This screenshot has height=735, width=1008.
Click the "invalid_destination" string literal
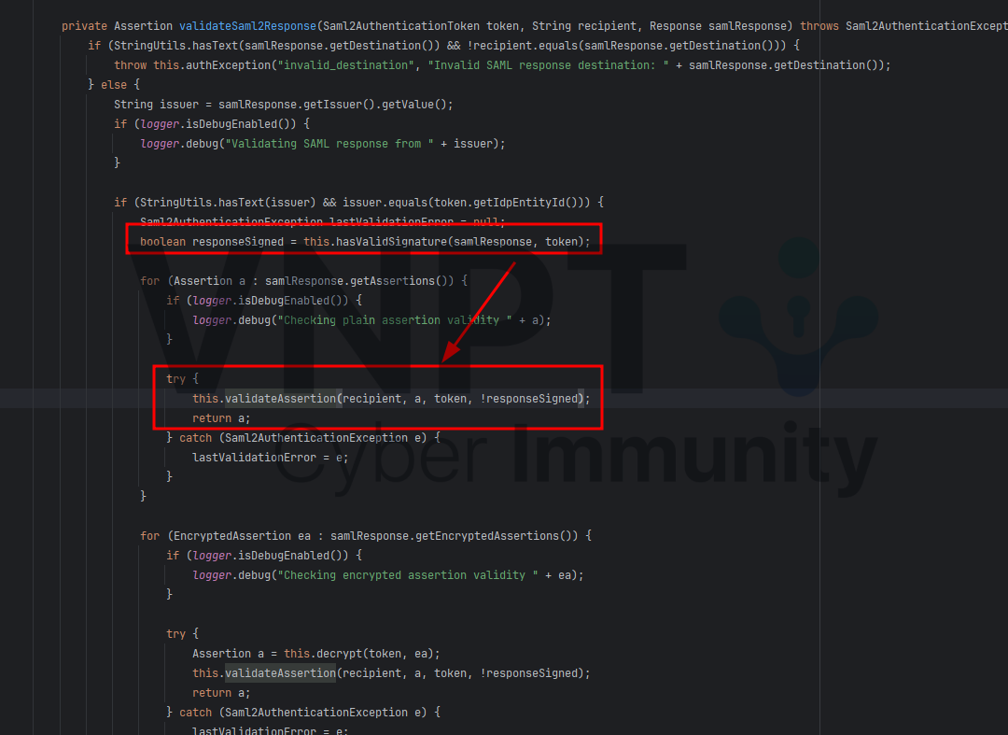coord(346,65)
